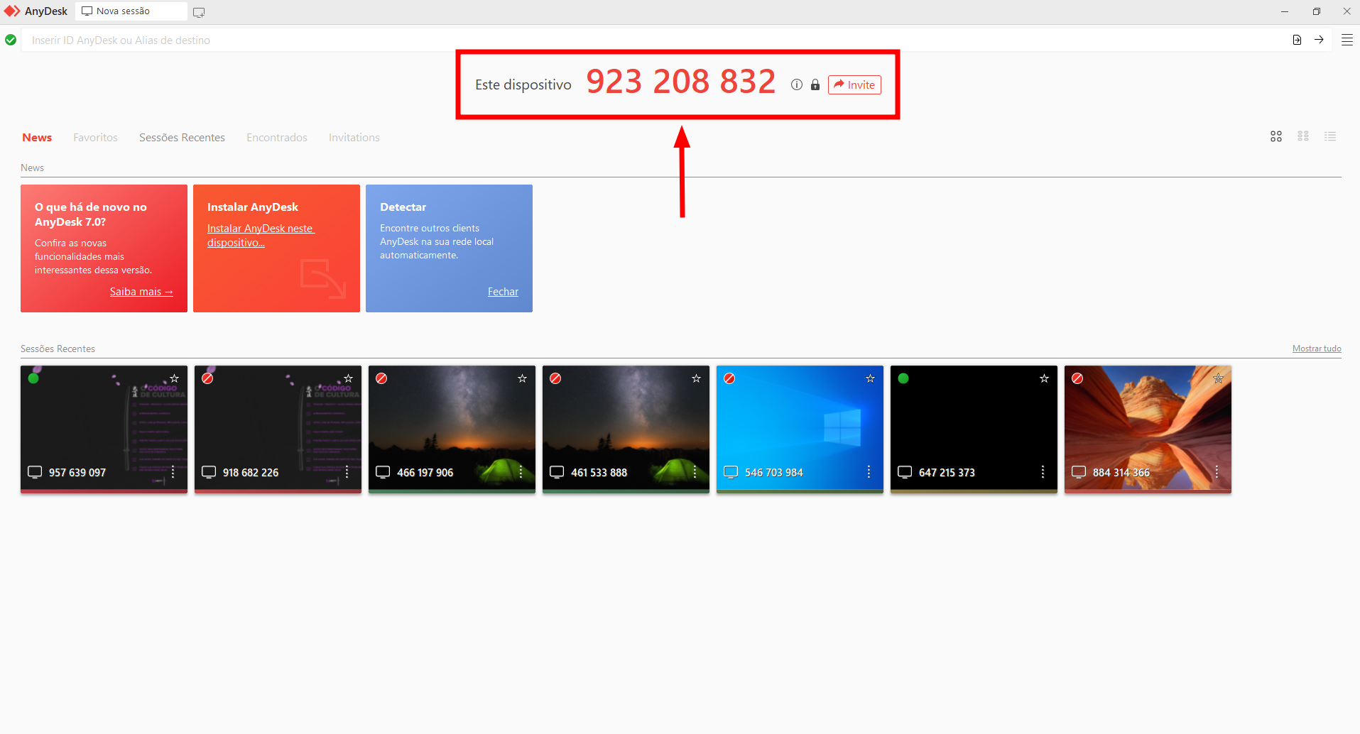Open session thumbnail 466 197 906
Screen dimensions: 1360x734
pos(452,429)
